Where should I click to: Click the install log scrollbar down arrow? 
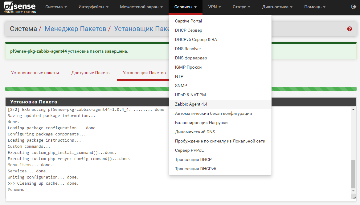(353, 191)
